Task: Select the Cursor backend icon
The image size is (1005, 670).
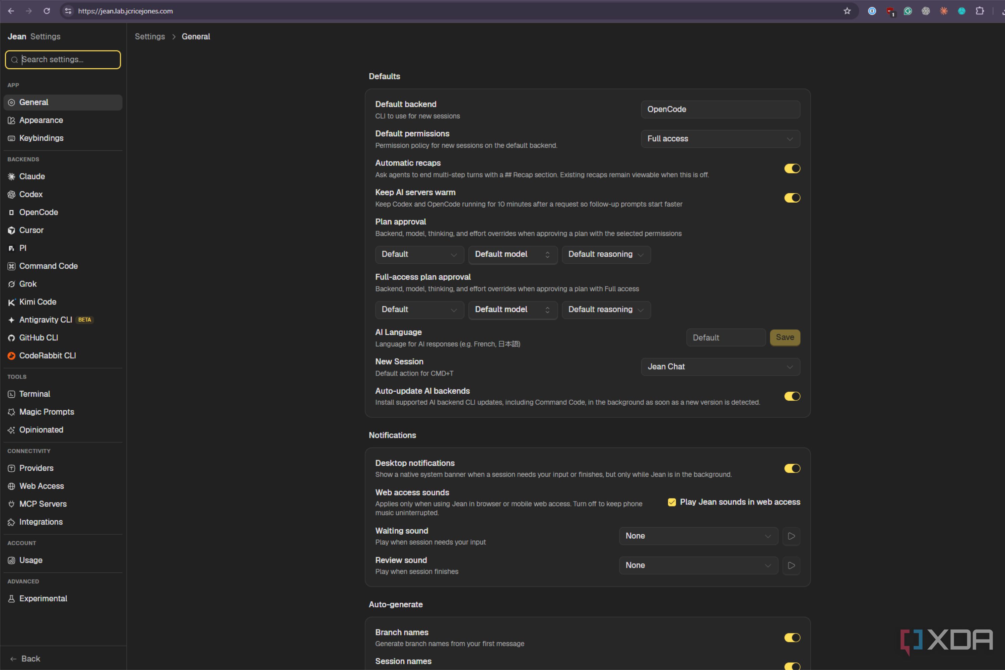Action: click(x=11, y=230)
